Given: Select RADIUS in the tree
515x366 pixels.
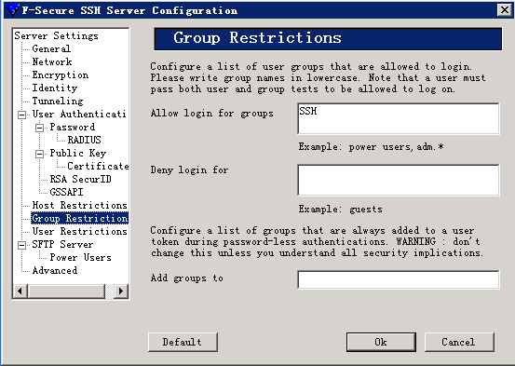Looking at the screenshot, I should click(x=84, y=140).
